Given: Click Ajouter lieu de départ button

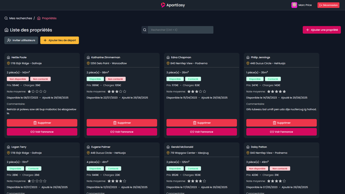Looking at the screenshot, I should (x=60, y=40).
